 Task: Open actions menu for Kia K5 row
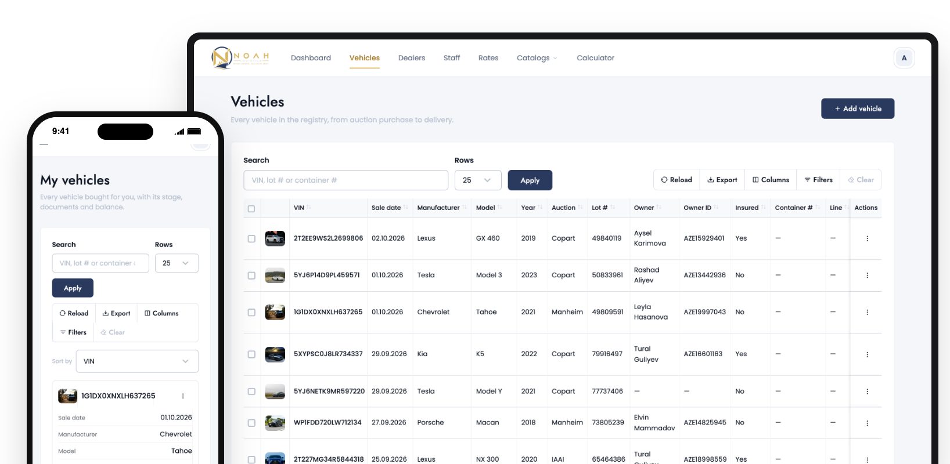(x=867, y=354)
